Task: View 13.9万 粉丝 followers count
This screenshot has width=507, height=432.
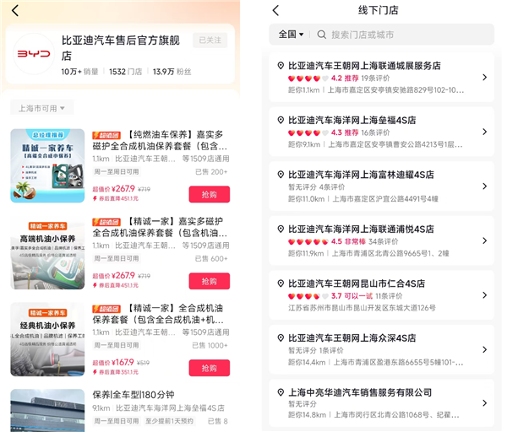Action: coord(172,72)
